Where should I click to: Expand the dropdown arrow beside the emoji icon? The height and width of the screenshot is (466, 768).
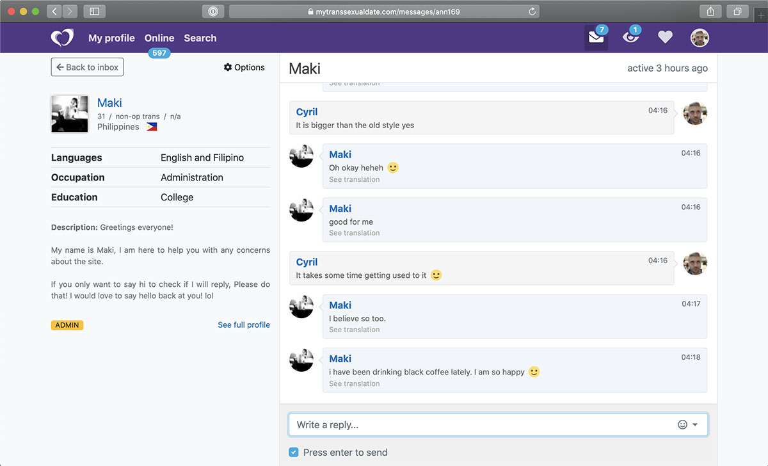tap(697, 424)
